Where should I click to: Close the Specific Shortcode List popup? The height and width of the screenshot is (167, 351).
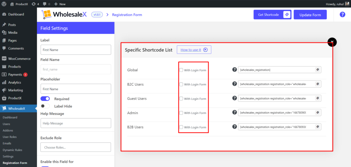(x=332, y=42)
